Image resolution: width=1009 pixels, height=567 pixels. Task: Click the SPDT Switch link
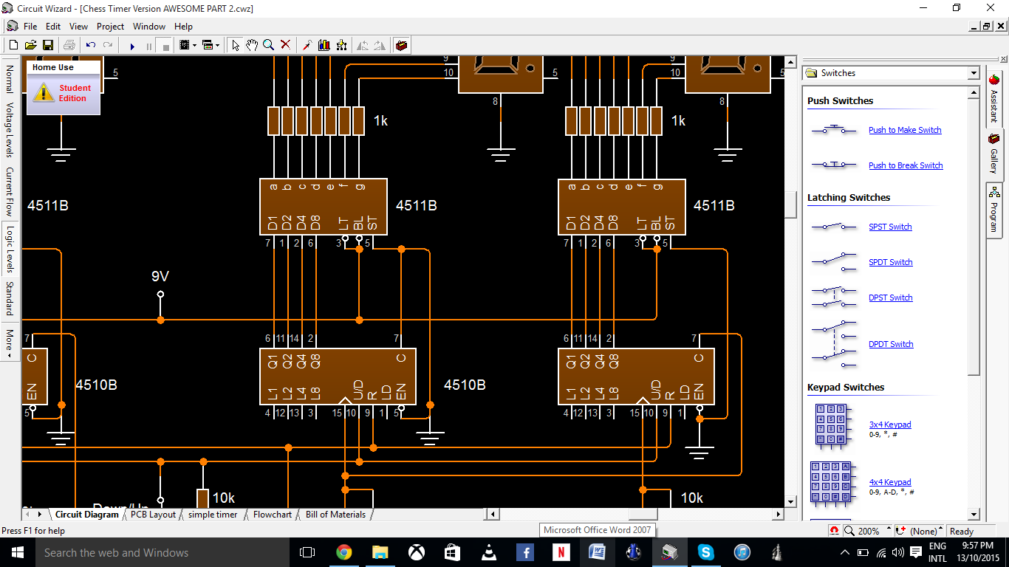pos(890,262)
